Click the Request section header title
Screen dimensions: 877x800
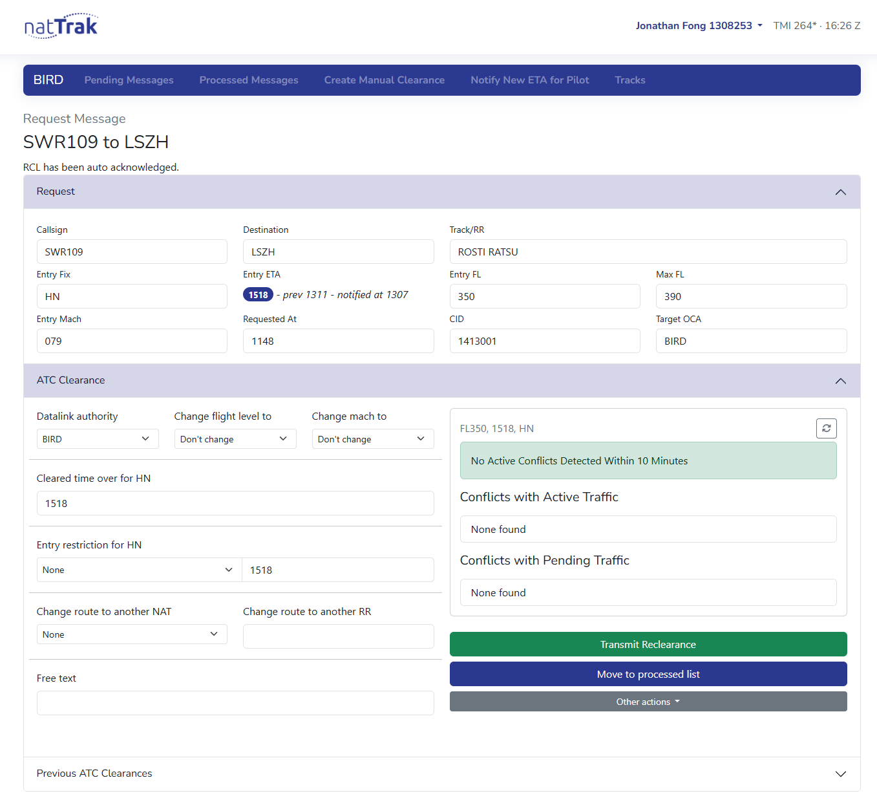coord(56,191)
